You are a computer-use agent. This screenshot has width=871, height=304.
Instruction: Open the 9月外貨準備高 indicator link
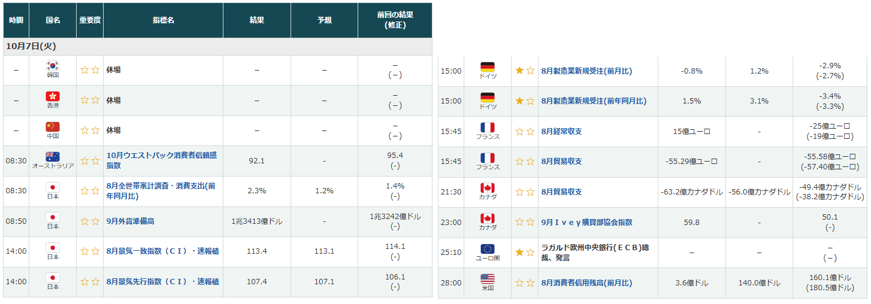pyautogui.click(x=130, y=221)
